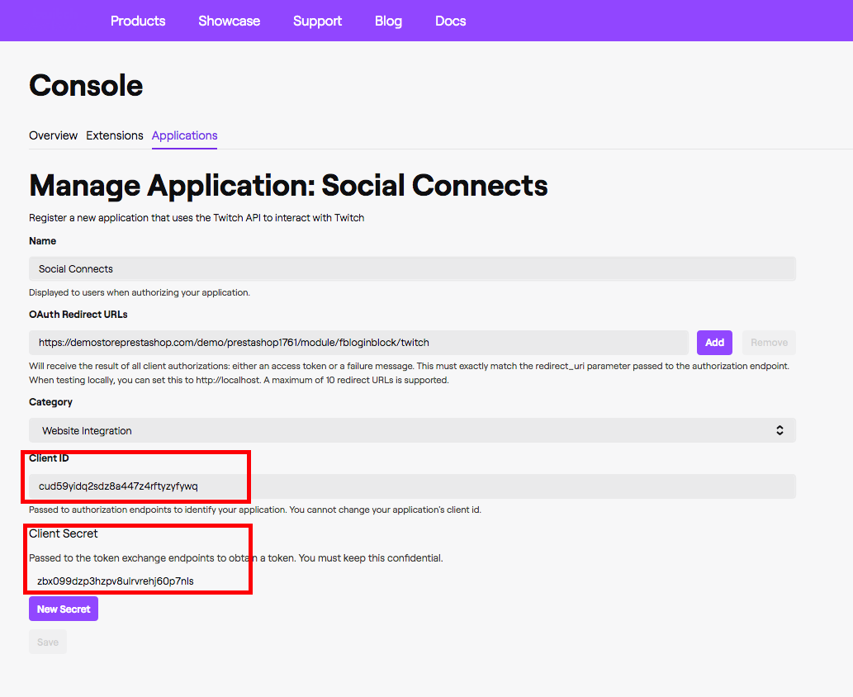This screenshot has width=853, height=697.
Task: Generate a New Secret
Action: [64, 609]
